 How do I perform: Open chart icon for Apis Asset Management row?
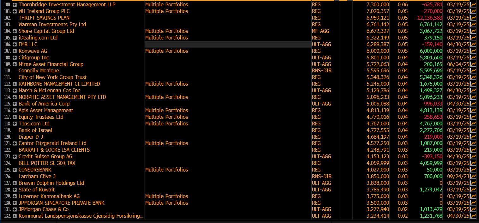pyautogui.click(x=473, y=110)
